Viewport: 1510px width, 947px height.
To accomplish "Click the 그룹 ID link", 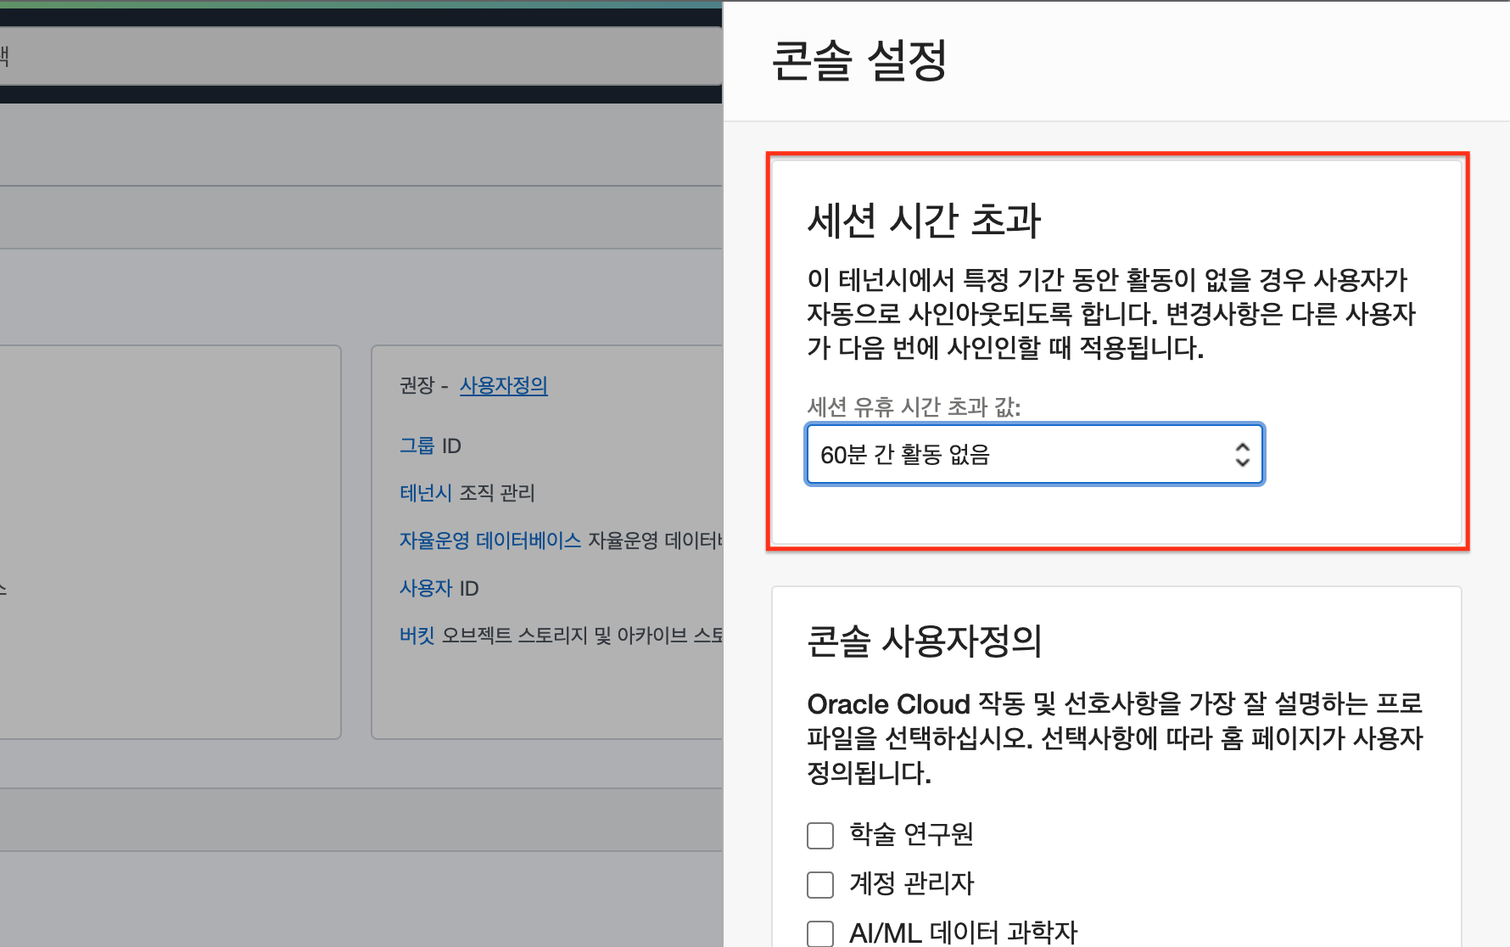I will coord(417,445).
